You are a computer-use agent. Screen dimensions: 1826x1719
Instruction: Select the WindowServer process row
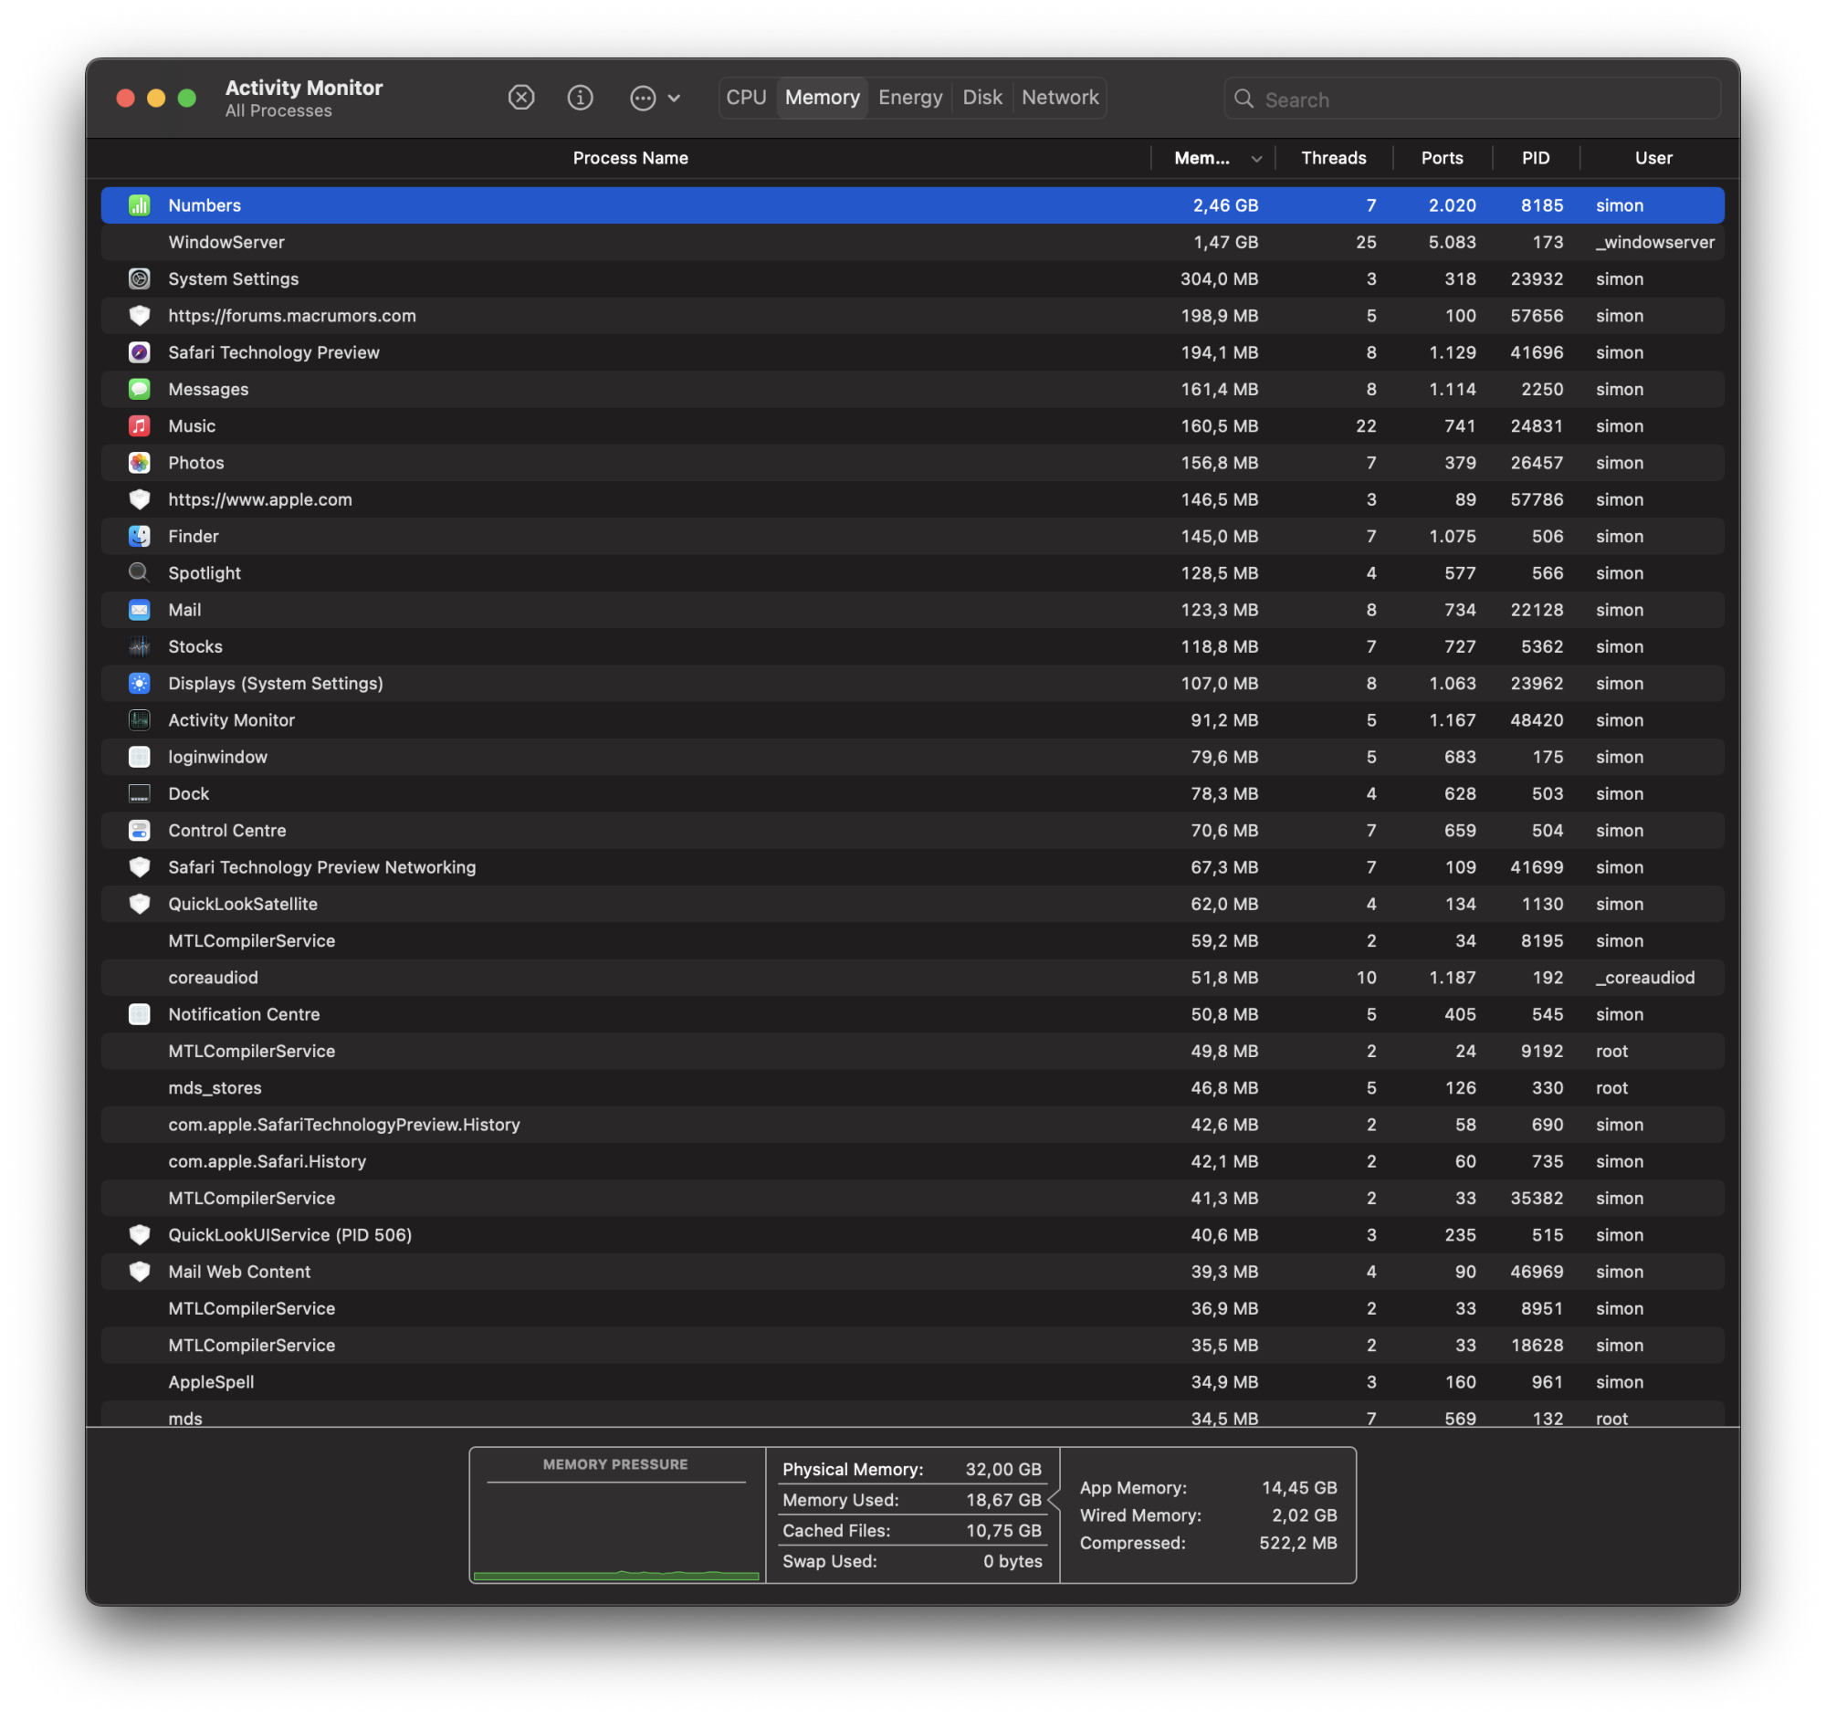912,243
